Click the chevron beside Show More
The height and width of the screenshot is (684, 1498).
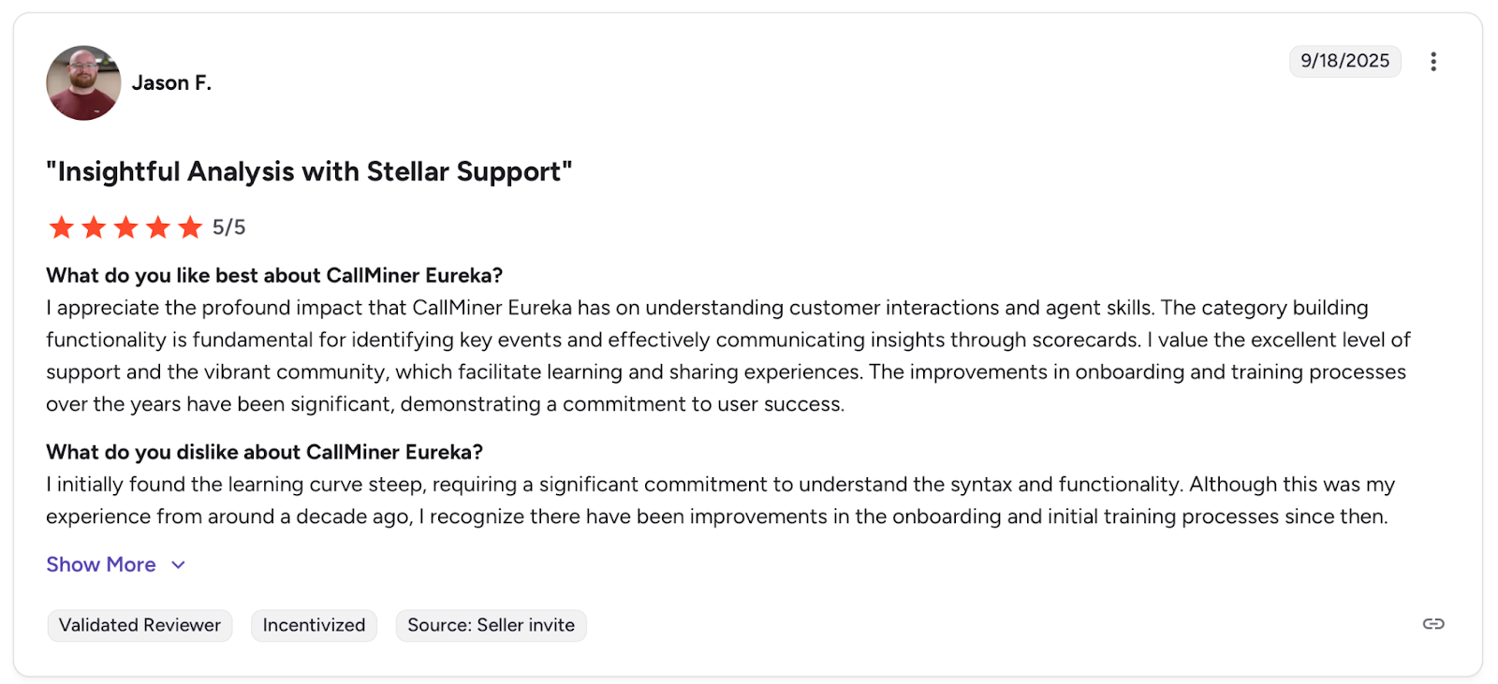coord(178,565)
